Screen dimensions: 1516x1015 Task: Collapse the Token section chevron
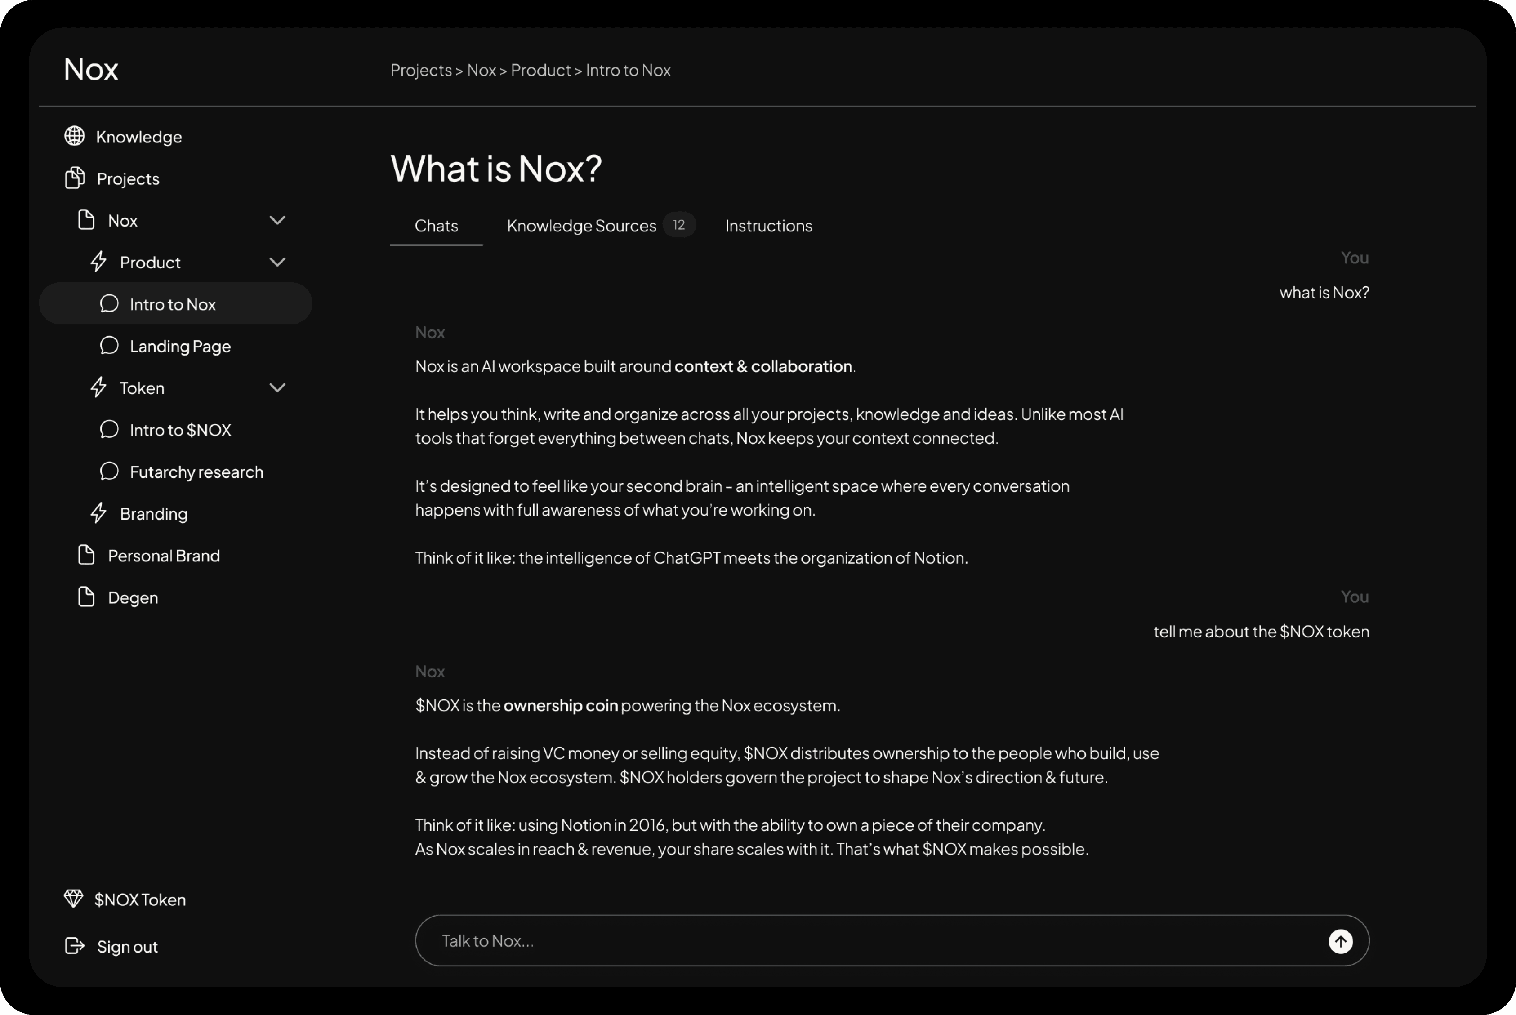(278, 387)
